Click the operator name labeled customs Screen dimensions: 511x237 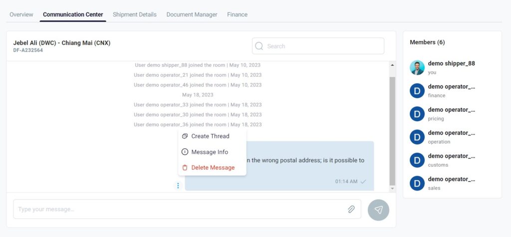pos(451,156)
